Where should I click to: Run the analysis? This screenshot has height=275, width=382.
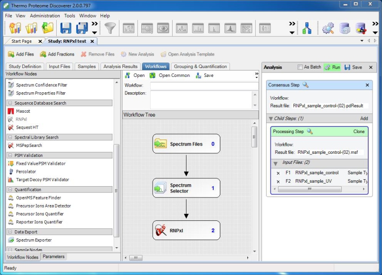point(332,68)
